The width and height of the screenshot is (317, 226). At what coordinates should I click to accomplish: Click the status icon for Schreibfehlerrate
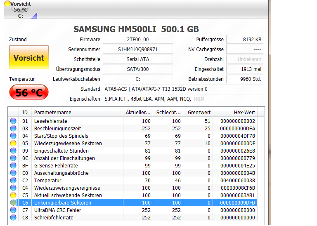(13, 217)
